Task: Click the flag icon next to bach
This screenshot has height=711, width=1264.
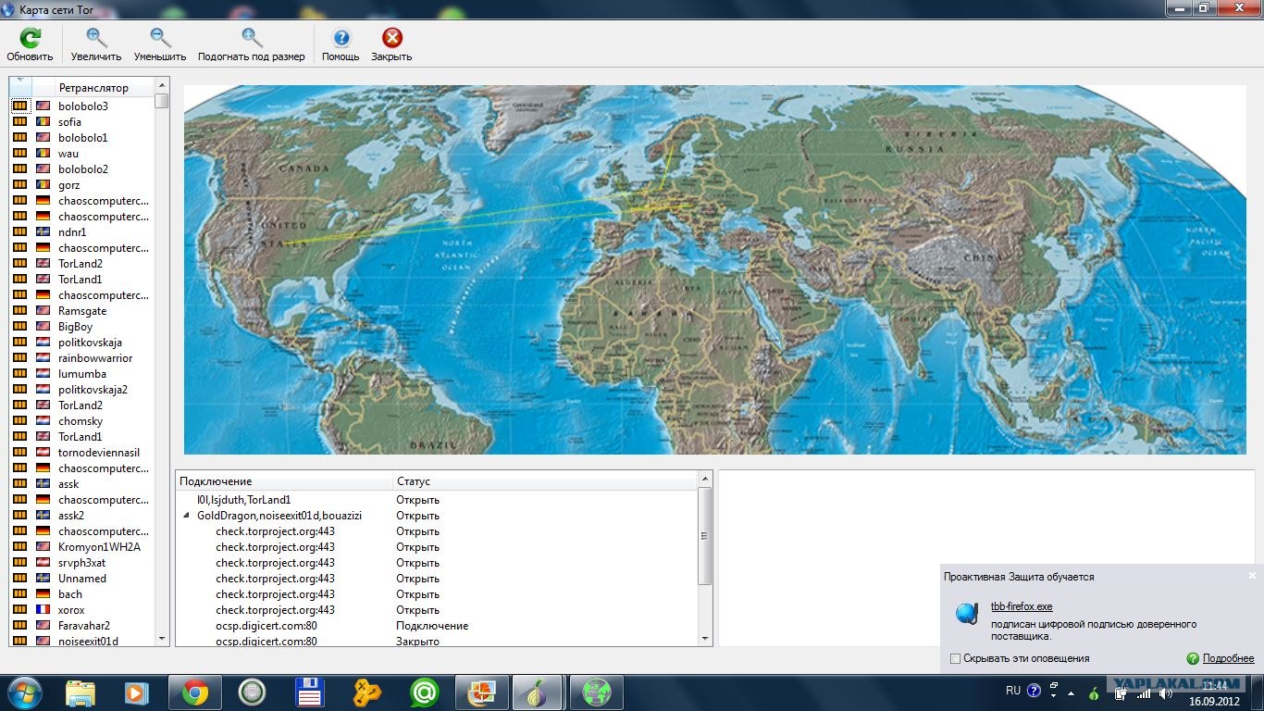Action: coord(43,594)
